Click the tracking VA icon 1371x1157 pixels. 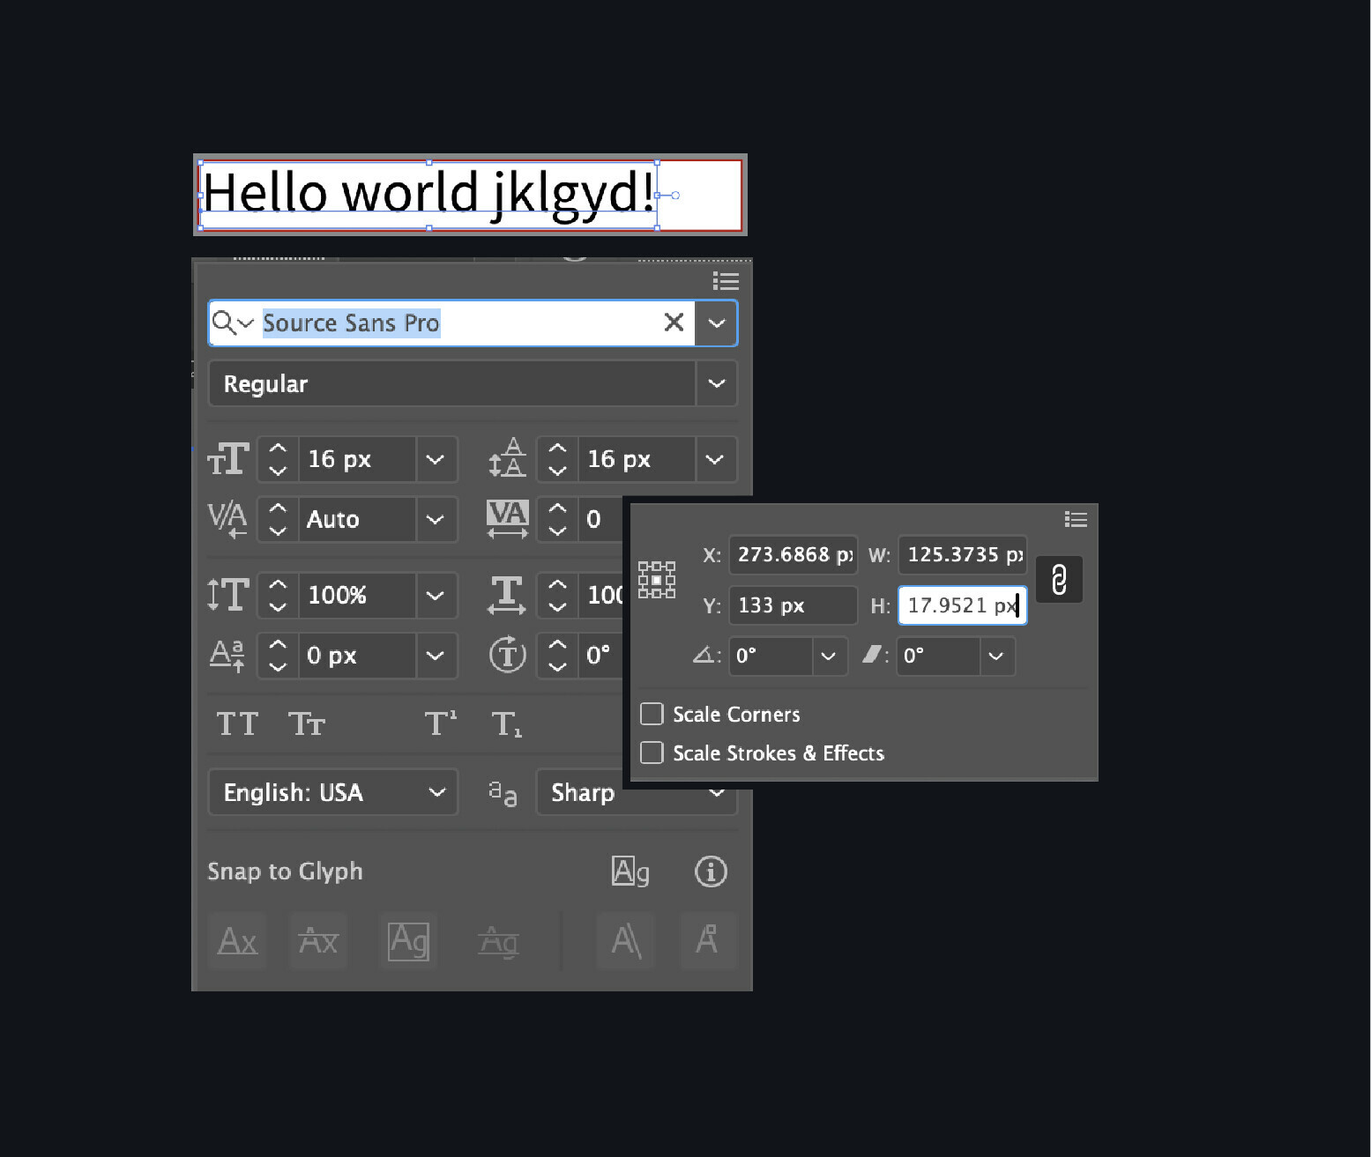[x=507, y=519]
